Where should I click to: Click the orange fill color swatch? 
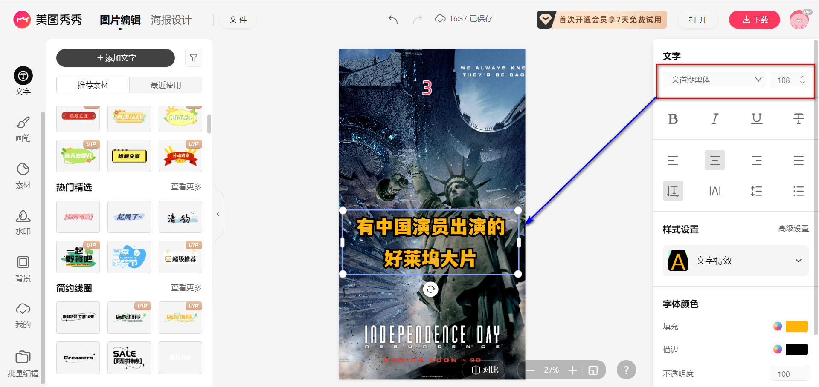[797, 326]
